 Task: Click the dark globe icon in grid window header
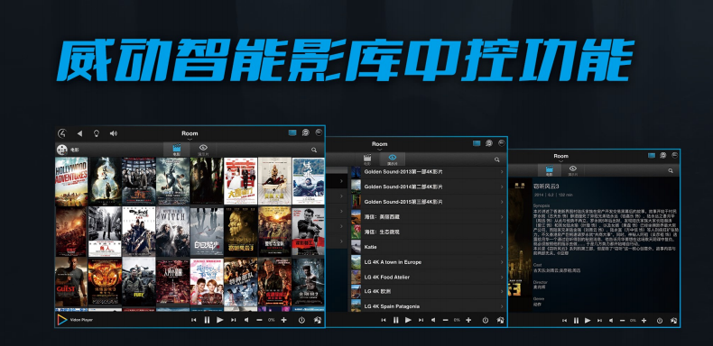point(319,132)
